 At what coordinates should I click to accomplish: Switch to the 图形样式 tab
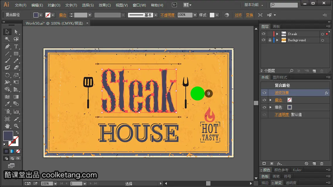280,77
